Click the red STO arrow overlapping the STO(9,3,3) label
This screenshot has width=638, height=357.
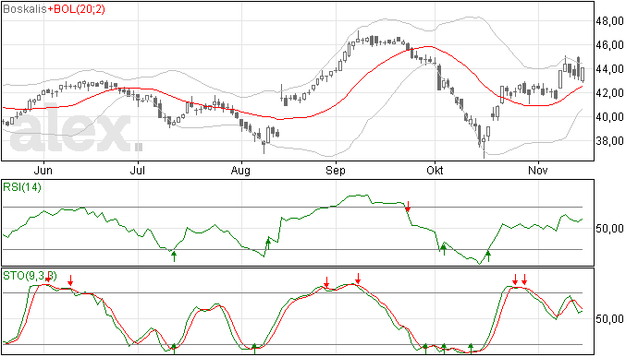tap(48, 278)
